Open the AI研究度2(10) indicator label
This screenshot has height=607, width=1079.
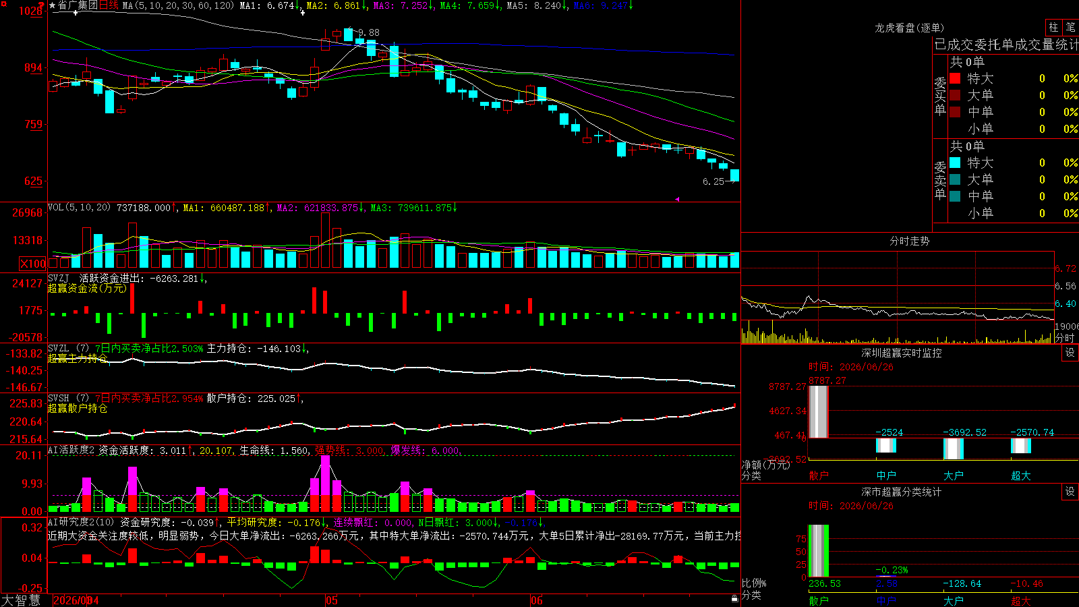click(x=82, y=522)
